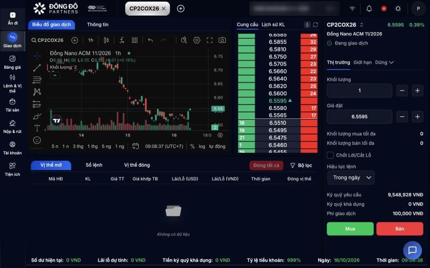Open Tài khoản account page

(12, 148)
